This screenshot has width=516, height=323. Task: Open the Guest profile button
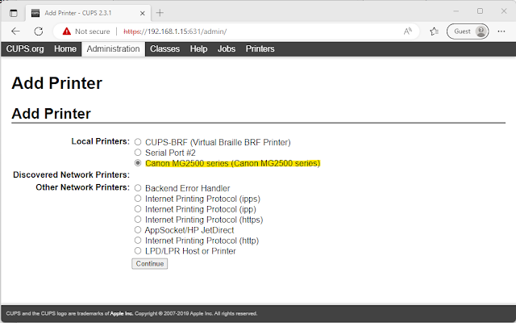pyautogui.click(x=468, y=31)
